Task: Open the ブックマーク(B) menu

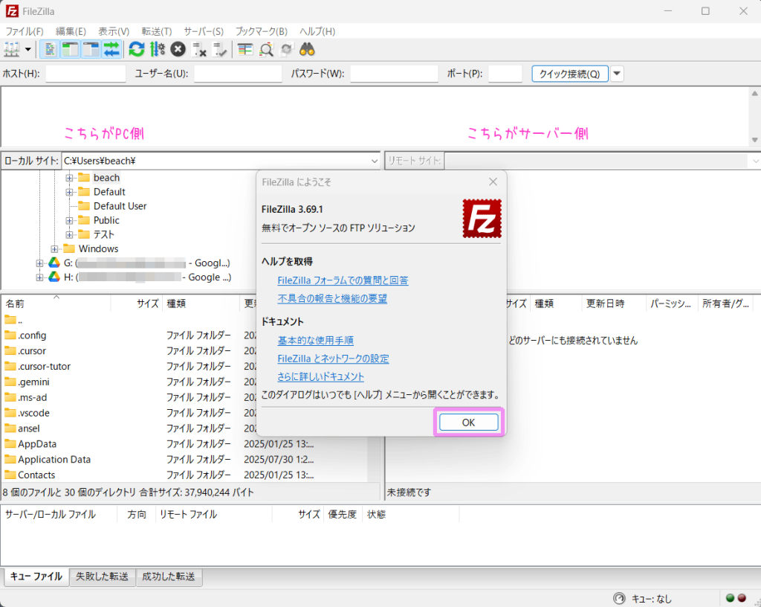Action: [262, 31]
